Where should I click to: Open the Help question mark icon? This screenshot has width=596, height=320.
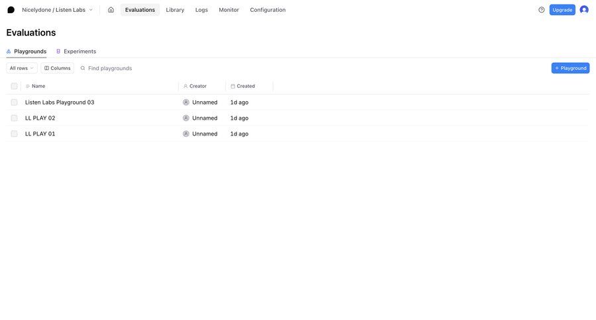coord(541,10)
